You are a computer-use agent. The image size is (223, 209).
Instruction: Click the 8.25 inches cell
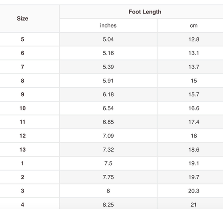pyautogui.click(x=108, y=205)
